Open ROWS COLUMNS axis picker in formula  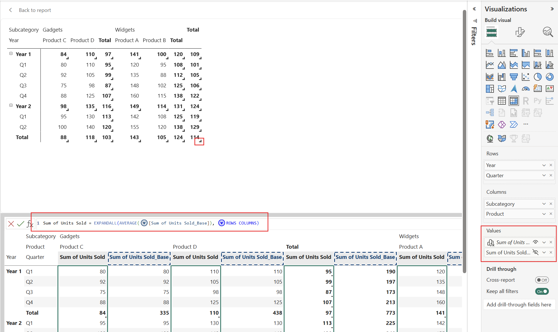[x=221, y=223]
